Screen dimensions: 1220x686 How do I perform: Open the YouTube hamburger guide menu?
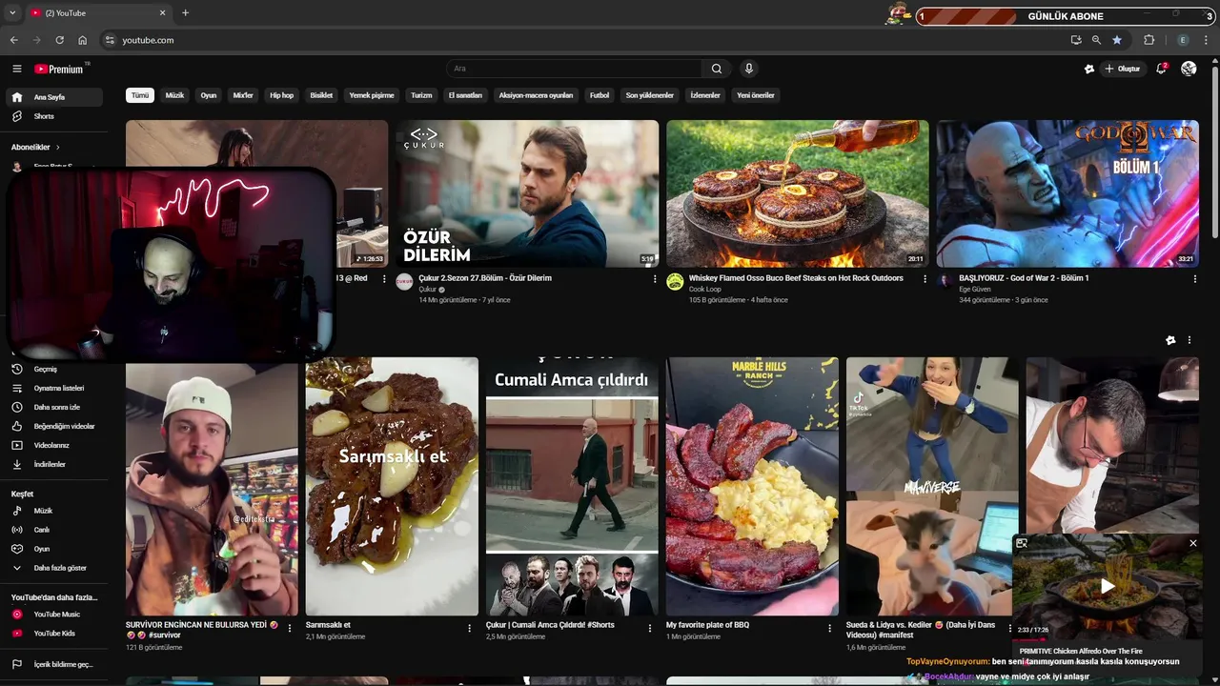[16, 69]
